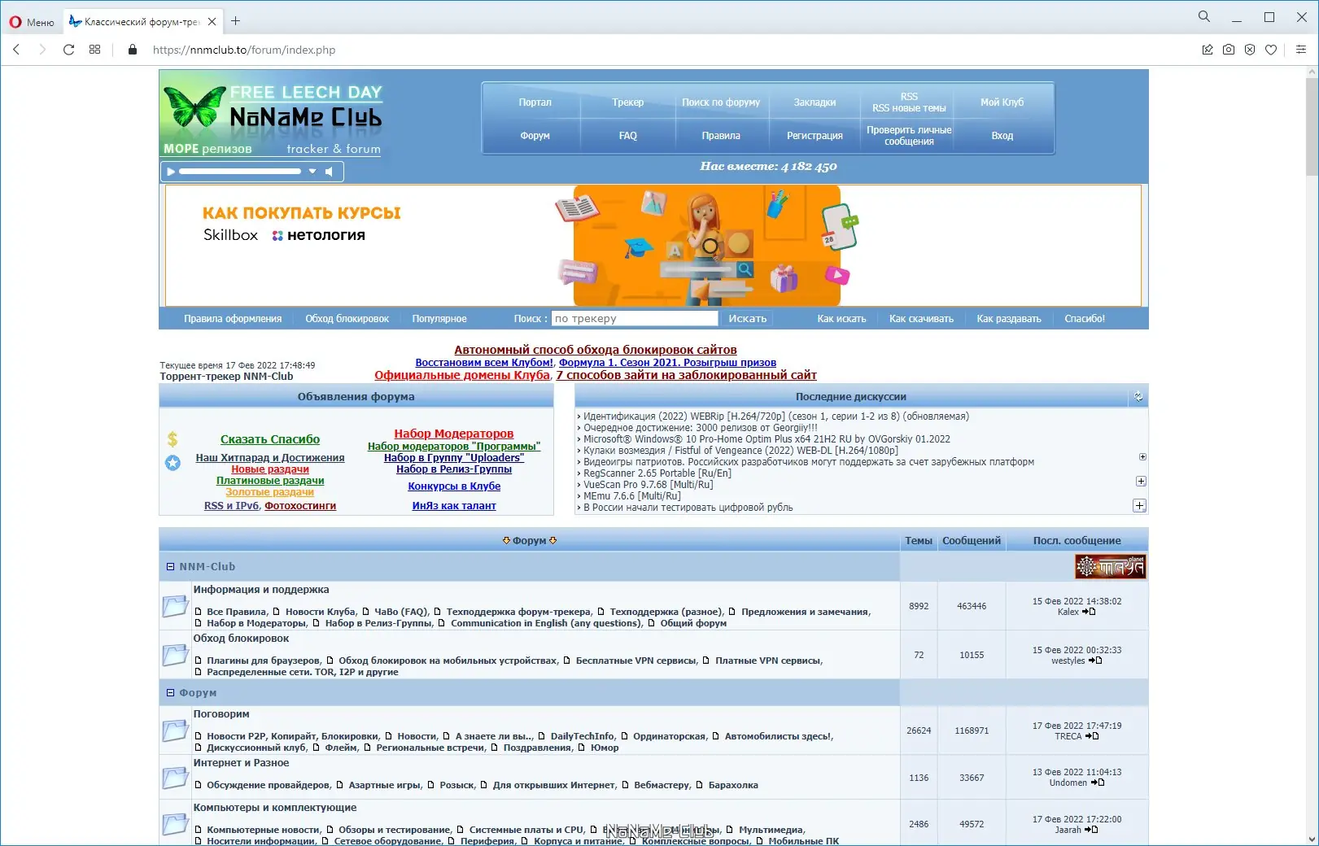Open the Регистрация page

(815, 136)
